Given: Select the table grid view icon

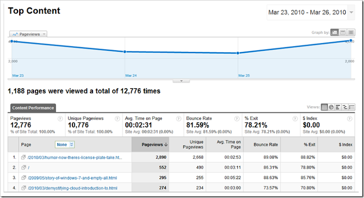Looking at the screenshot, I should (x=324, y=107).
